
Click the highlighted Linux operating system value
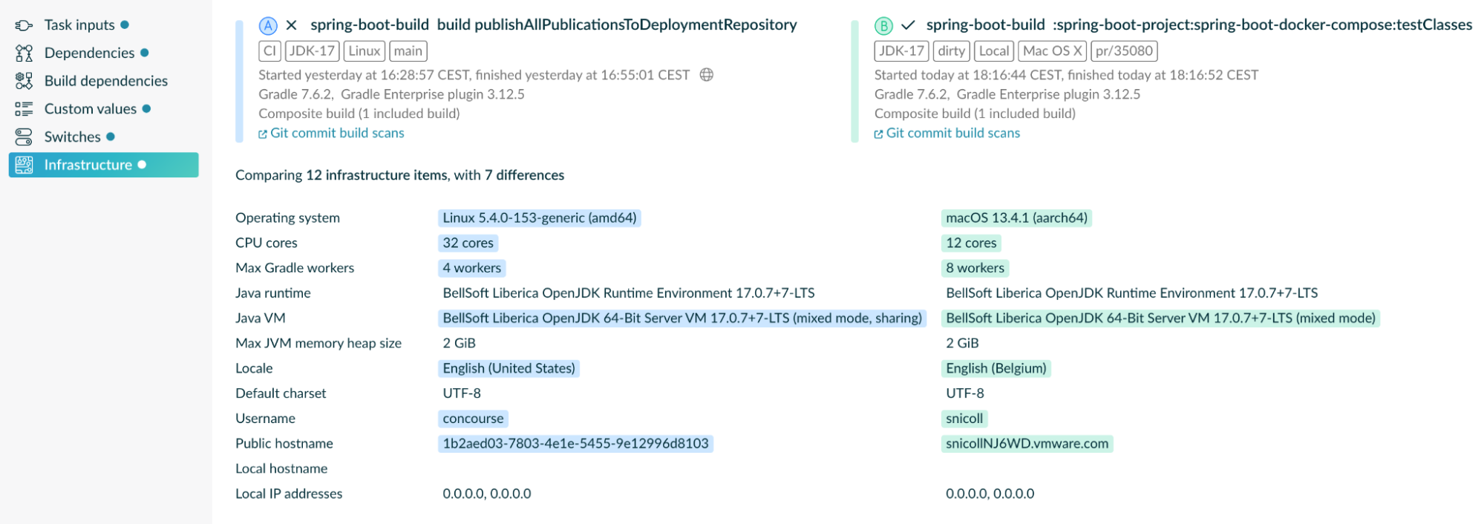click(539, 218)
